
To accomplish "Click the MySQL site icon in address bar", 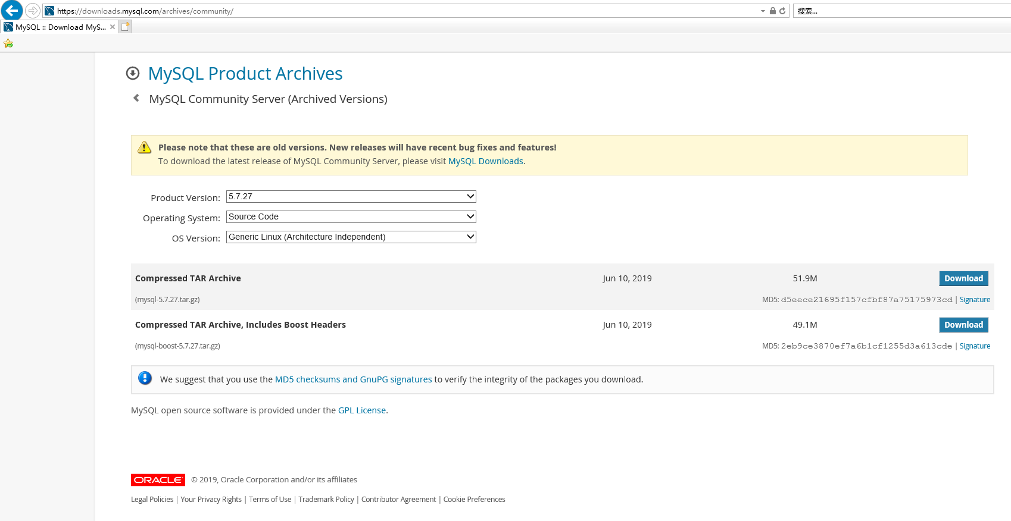I will (x=49, y=11).
